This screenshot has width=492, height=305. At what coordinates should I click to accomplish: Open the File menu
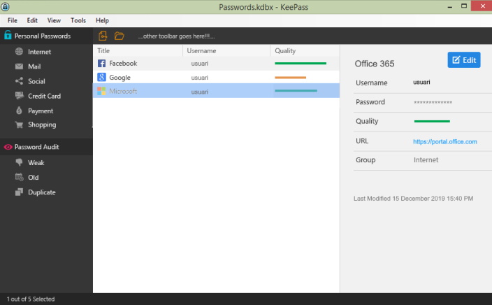13,21
